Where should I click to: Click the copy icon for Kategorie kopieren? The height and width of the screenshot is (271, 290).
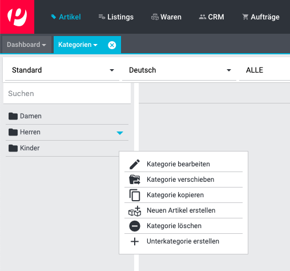[135, 195]
